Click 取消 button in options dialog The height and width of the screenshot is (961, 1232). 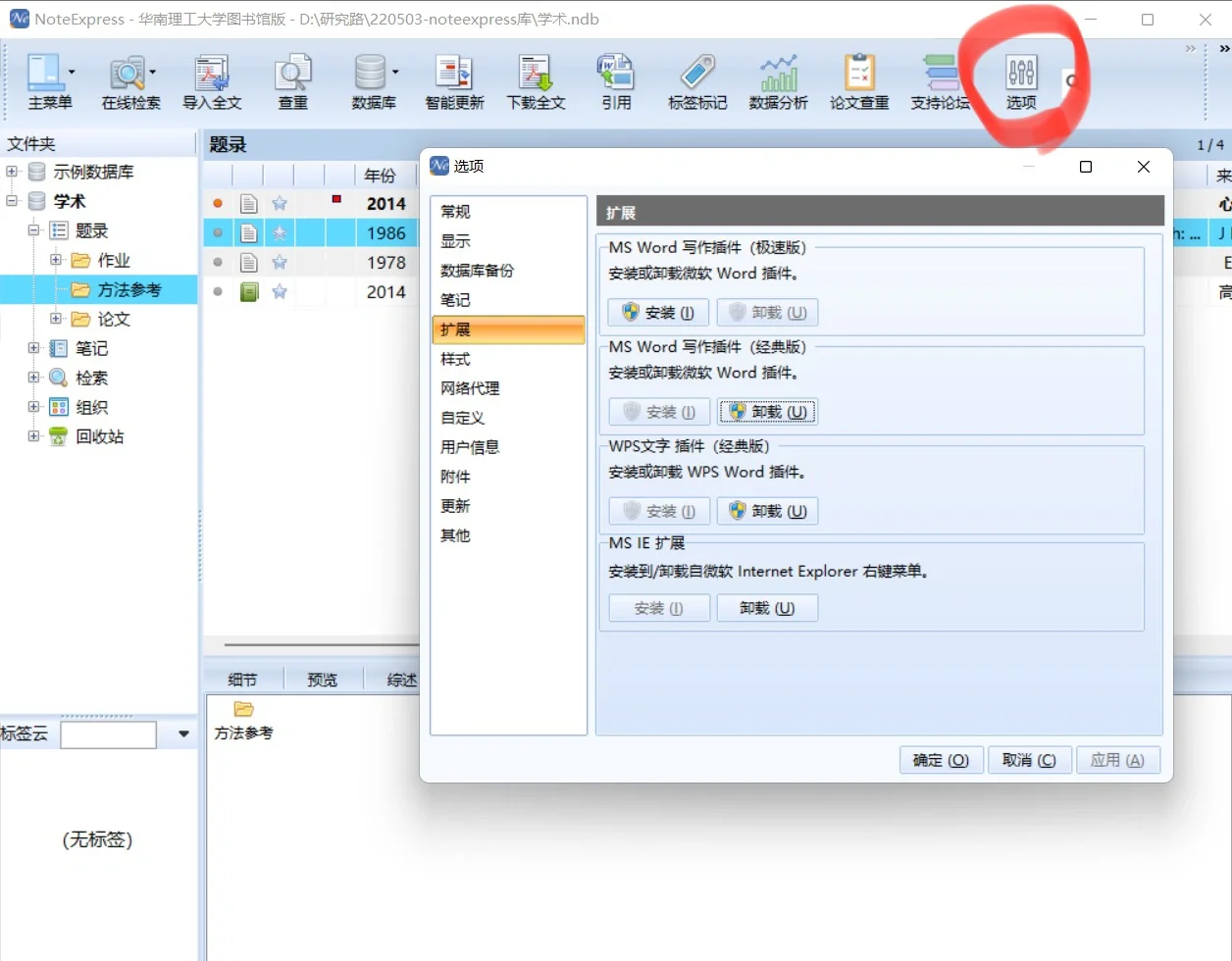click(1029, 760)
